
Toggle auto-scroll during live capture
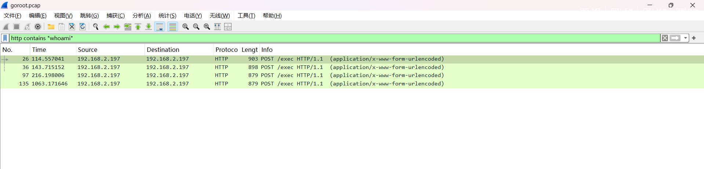160,27
